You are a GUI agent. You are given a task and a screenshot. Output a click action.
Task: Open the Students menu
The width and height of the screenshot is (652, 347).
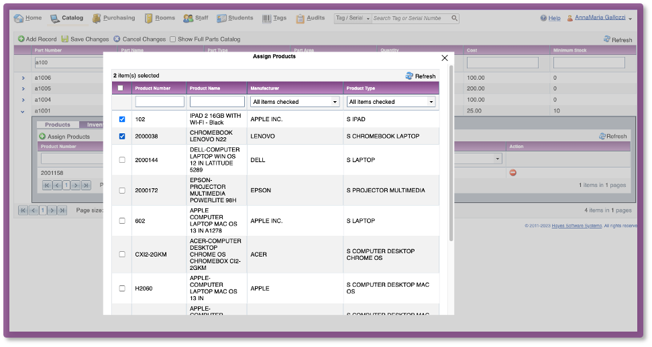[x=235, y=18]
